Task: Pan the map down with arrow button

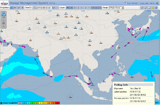Action: 3,17
